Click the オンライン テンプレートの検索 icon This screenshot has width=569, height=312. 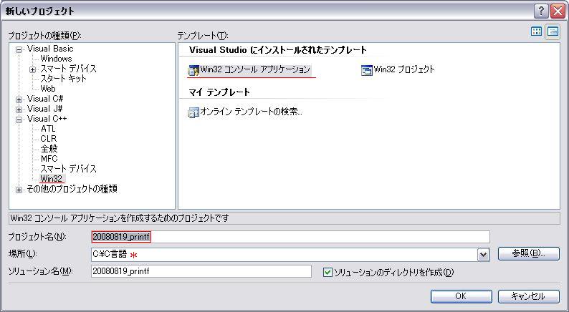[193, 112]
